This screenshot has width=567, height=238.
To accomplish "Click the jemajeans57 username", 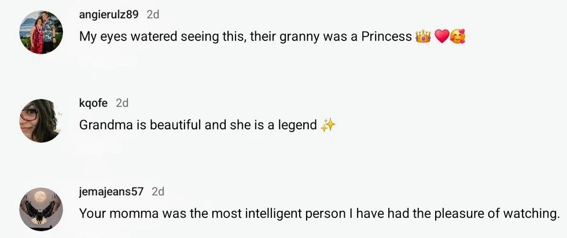I will tap(111, 191).
